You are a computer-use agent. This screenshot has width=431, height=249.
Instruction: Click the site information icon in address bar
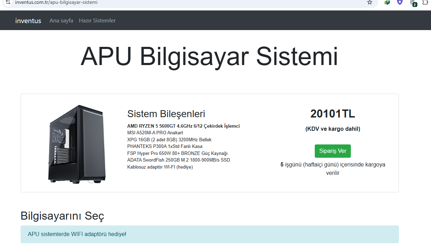tap(8, 2)
